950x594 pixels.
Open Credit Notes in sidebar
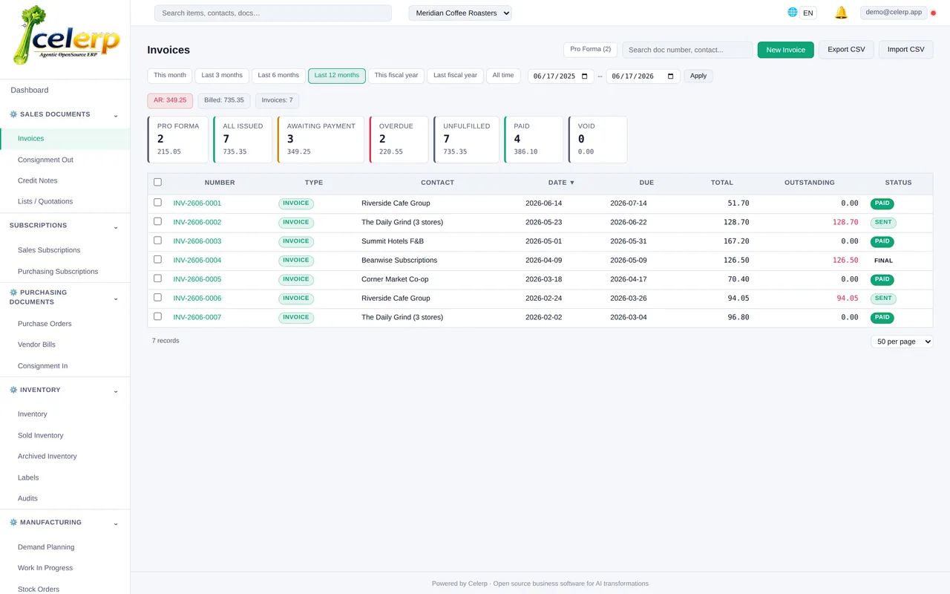(x=37, y=180)
